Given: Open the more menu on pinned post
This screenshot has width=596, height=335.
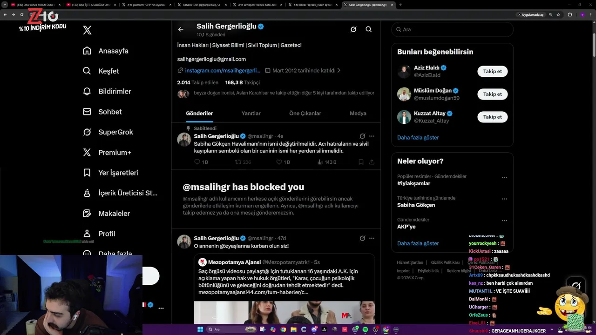Looking at the screenshot, I should coord(372,136).
